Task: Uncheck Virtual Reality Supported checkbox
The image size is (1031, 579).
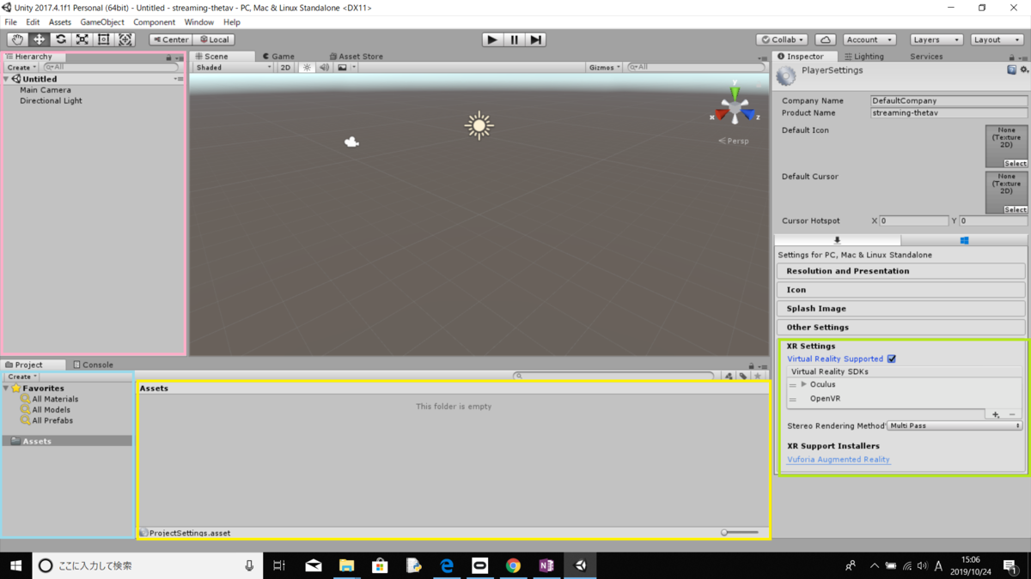Action: coord(892,359)
